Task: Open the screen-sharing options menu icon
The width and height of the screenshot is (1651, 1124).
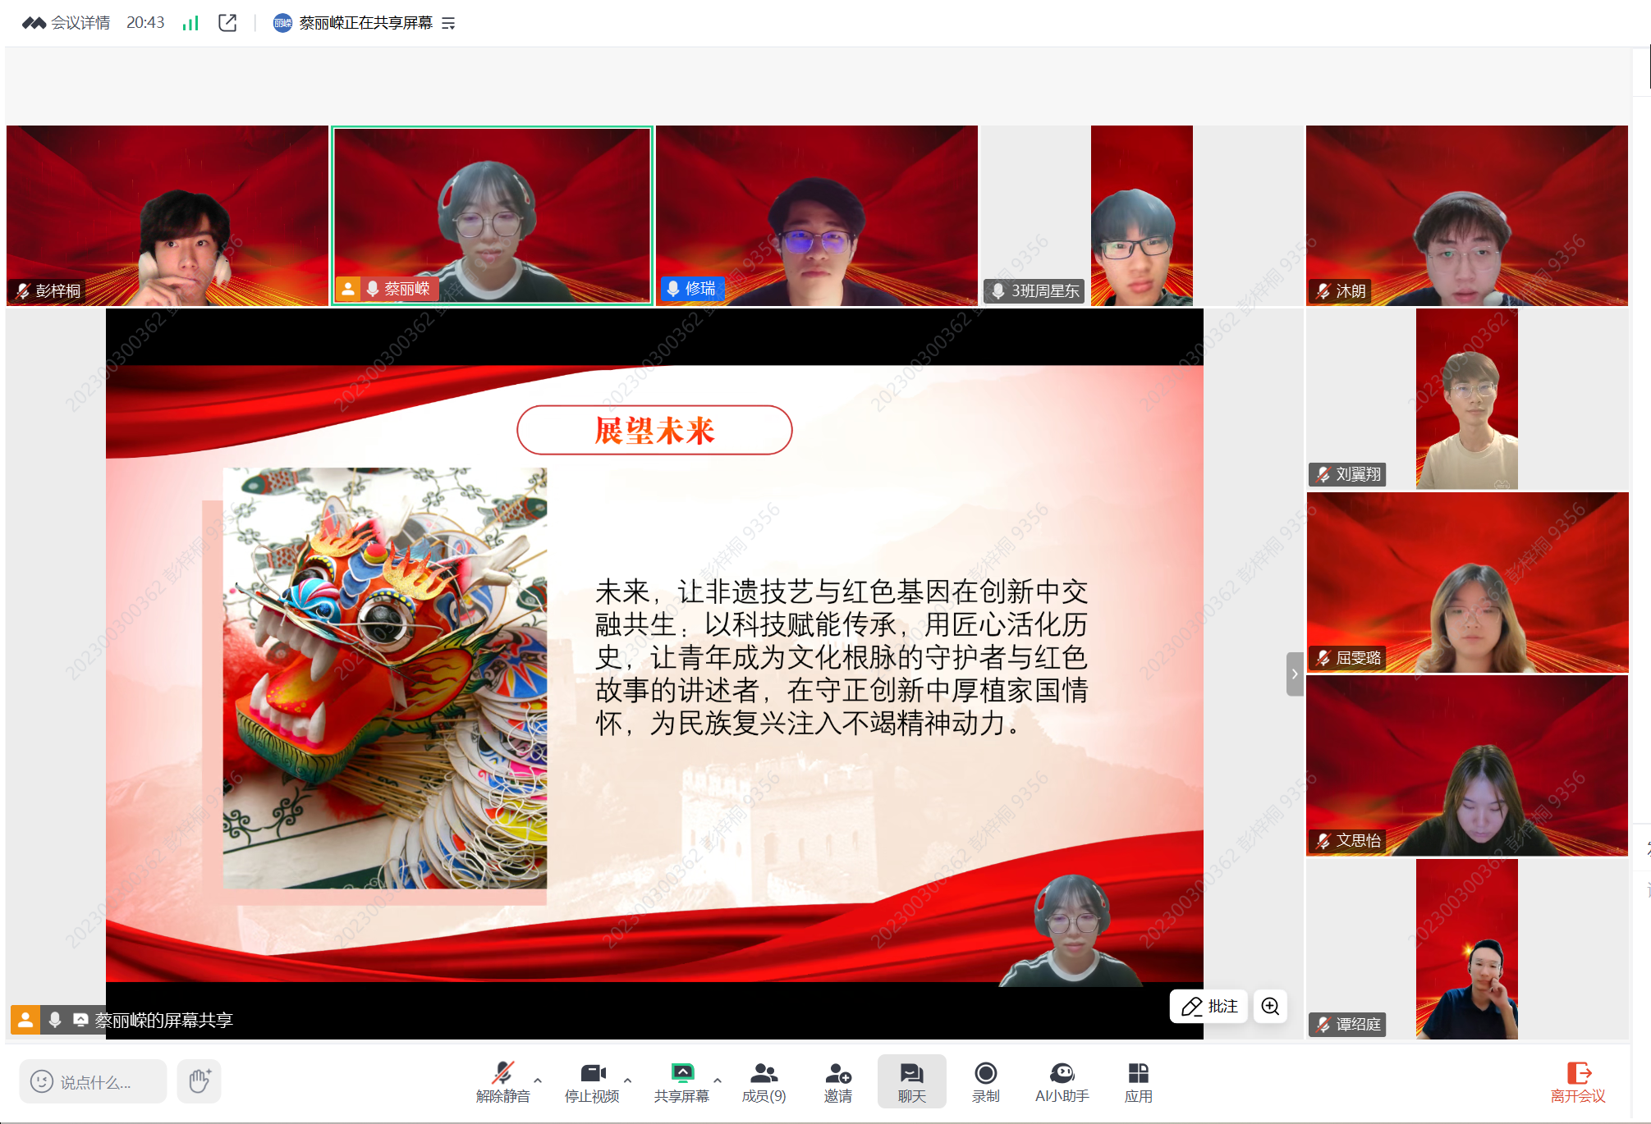Action: tap(448, 23)
